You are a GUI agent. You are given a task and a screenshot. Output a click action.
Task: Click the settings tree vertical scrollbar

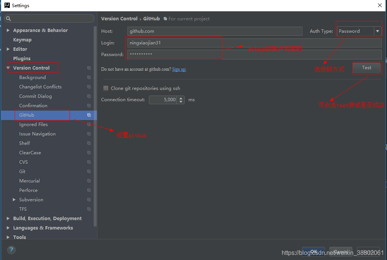pos(95,126)
